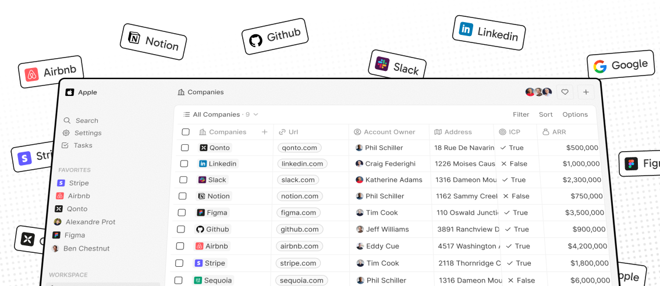660x286 pixels.
Task: Click the Tasks checkmark icon in sidebar
Action: pos(65,145)
